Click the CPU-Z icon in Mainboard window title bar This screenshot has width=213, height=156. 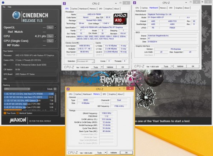[135, 3]
